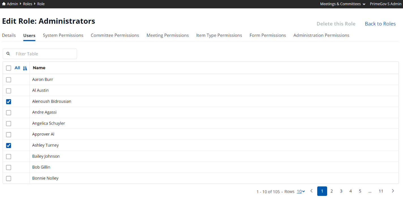Check the box for Approver Al
Viewport: 403px width, 198px height.
[8, 134]
